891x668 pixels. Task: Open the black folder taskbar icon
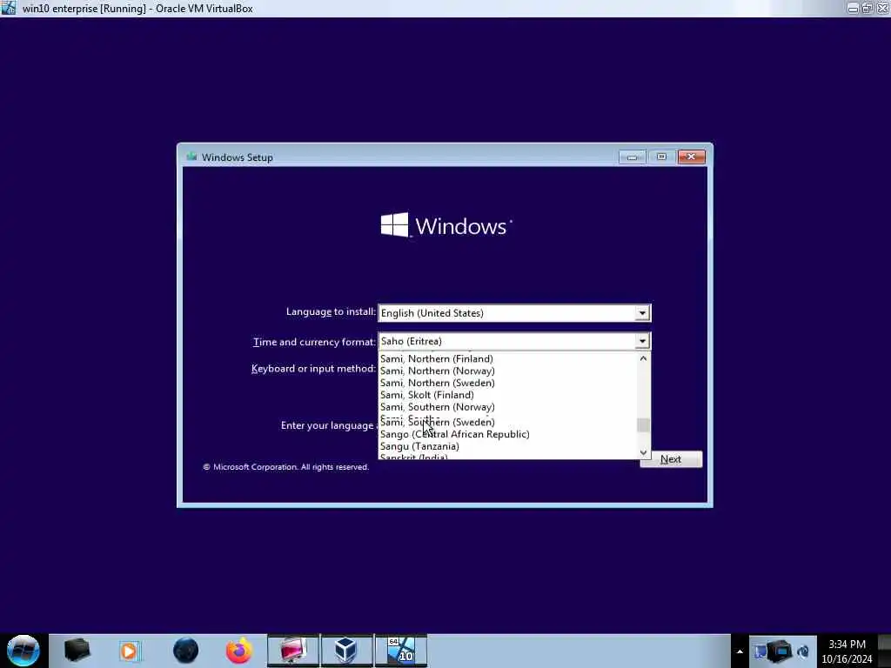pyautogui.click(x=77, y=651)
